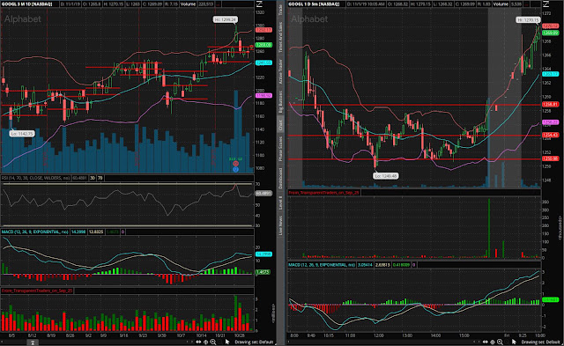The width and height of the screenshot is (564, 346).
Task: Select the pointer cursor tool under right chart
Action: point(514,342)
